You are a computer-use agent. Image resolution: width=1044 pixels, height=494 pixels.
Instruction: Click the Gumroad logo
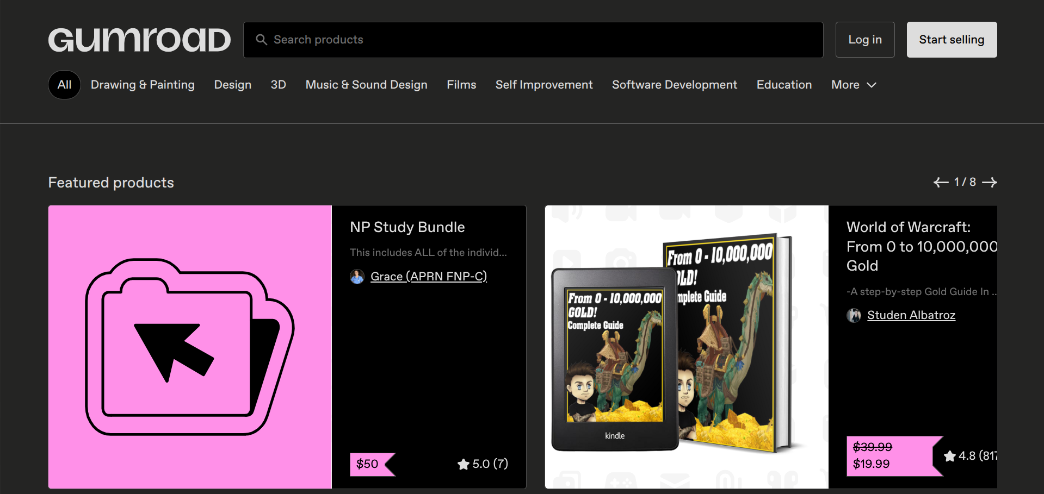tap(139, 40)
